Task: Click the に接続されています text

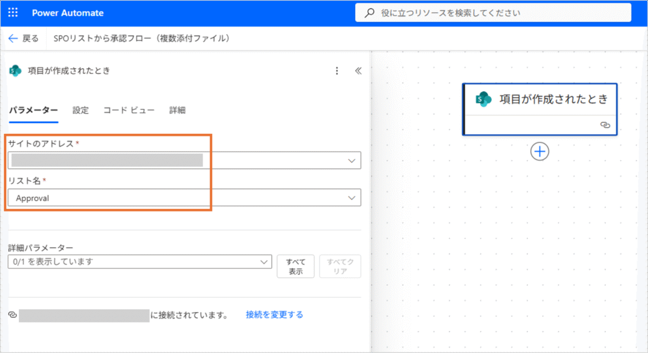Action: (189, 315)
